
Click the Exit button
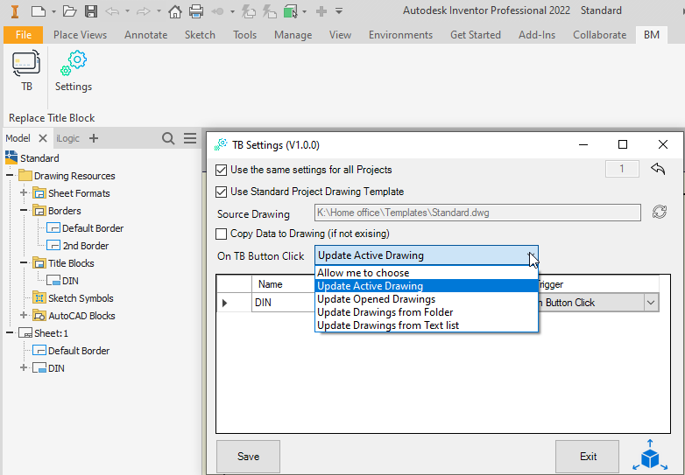pyautogui.click(x=588, y=457)
